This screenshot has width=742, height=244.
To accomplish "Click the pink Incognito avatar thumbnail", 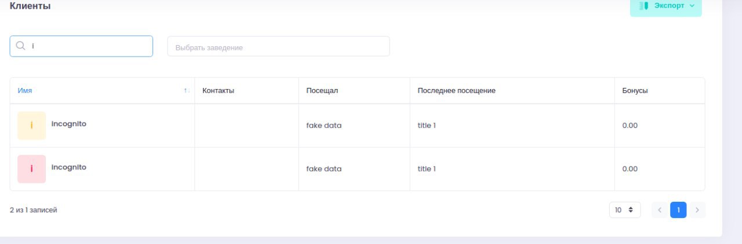I will pyautogui.click(x=31, y=169).
